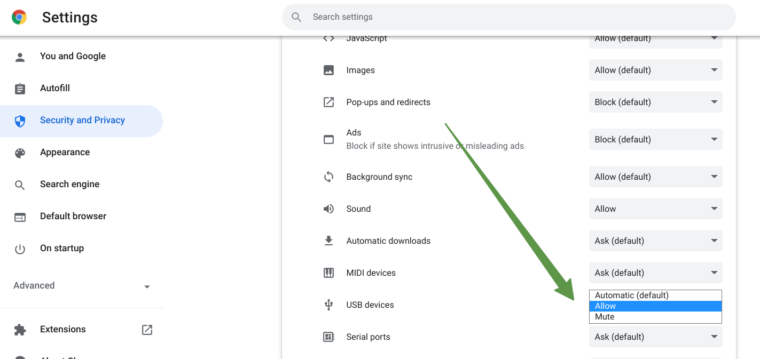Open the Pop-ups and redirects dropdown
760x359 pixels.
coord(655,102)
